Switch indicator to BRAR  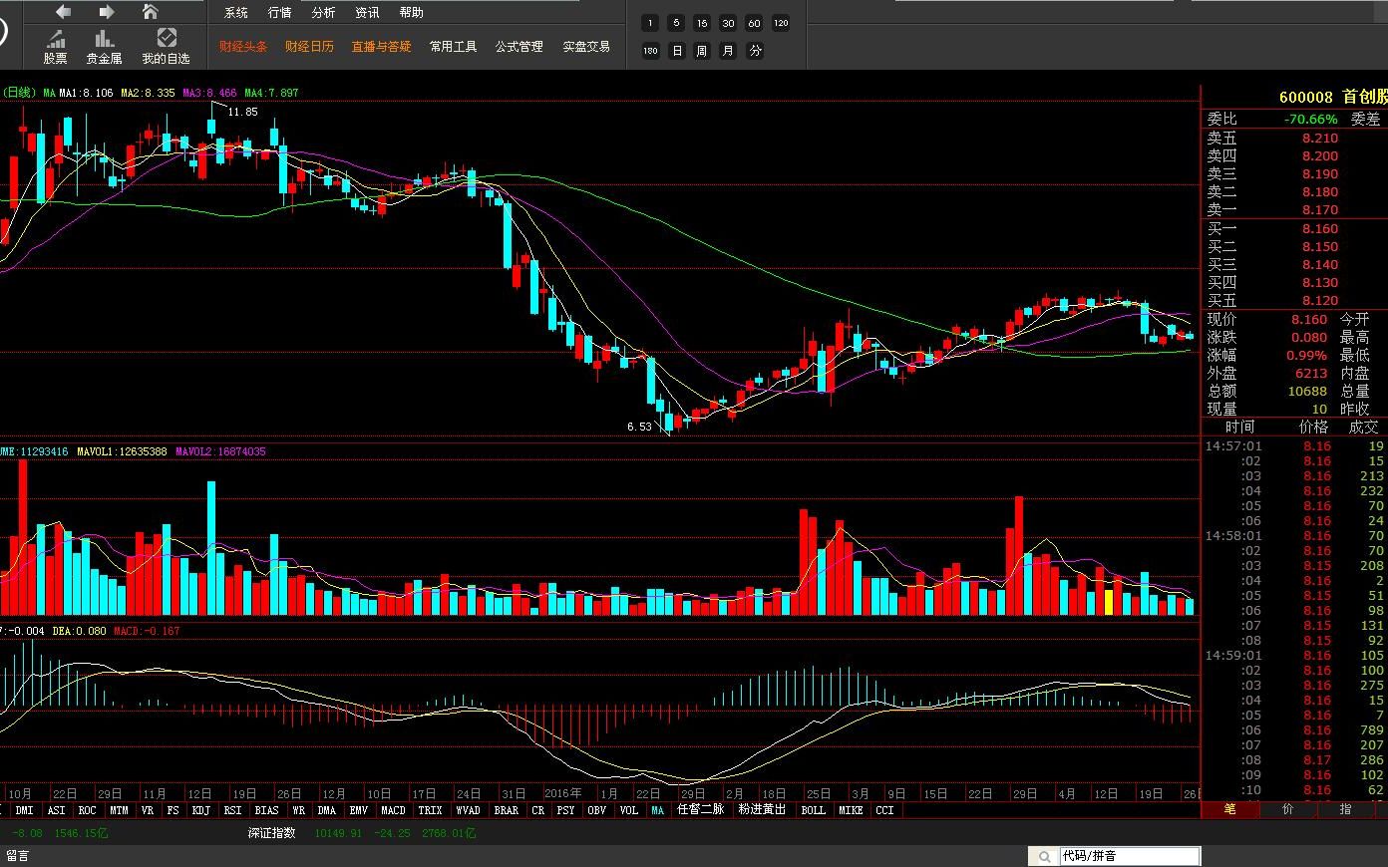[x=507, y=810]
